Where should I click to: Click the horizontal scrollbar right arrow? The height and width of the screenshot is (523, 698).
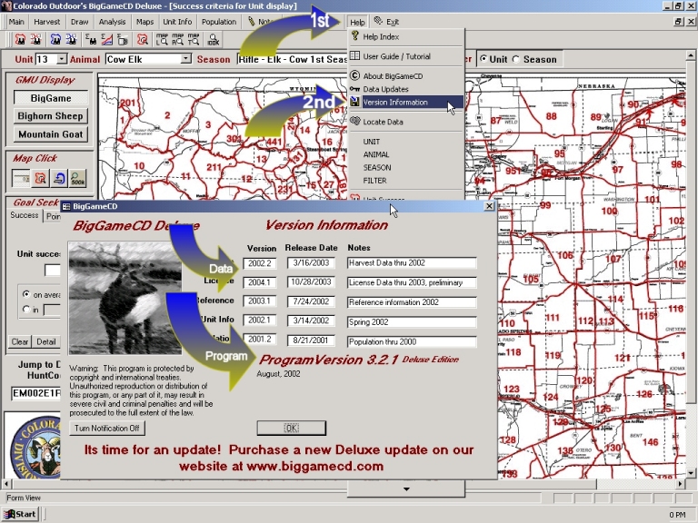(681, 483)
